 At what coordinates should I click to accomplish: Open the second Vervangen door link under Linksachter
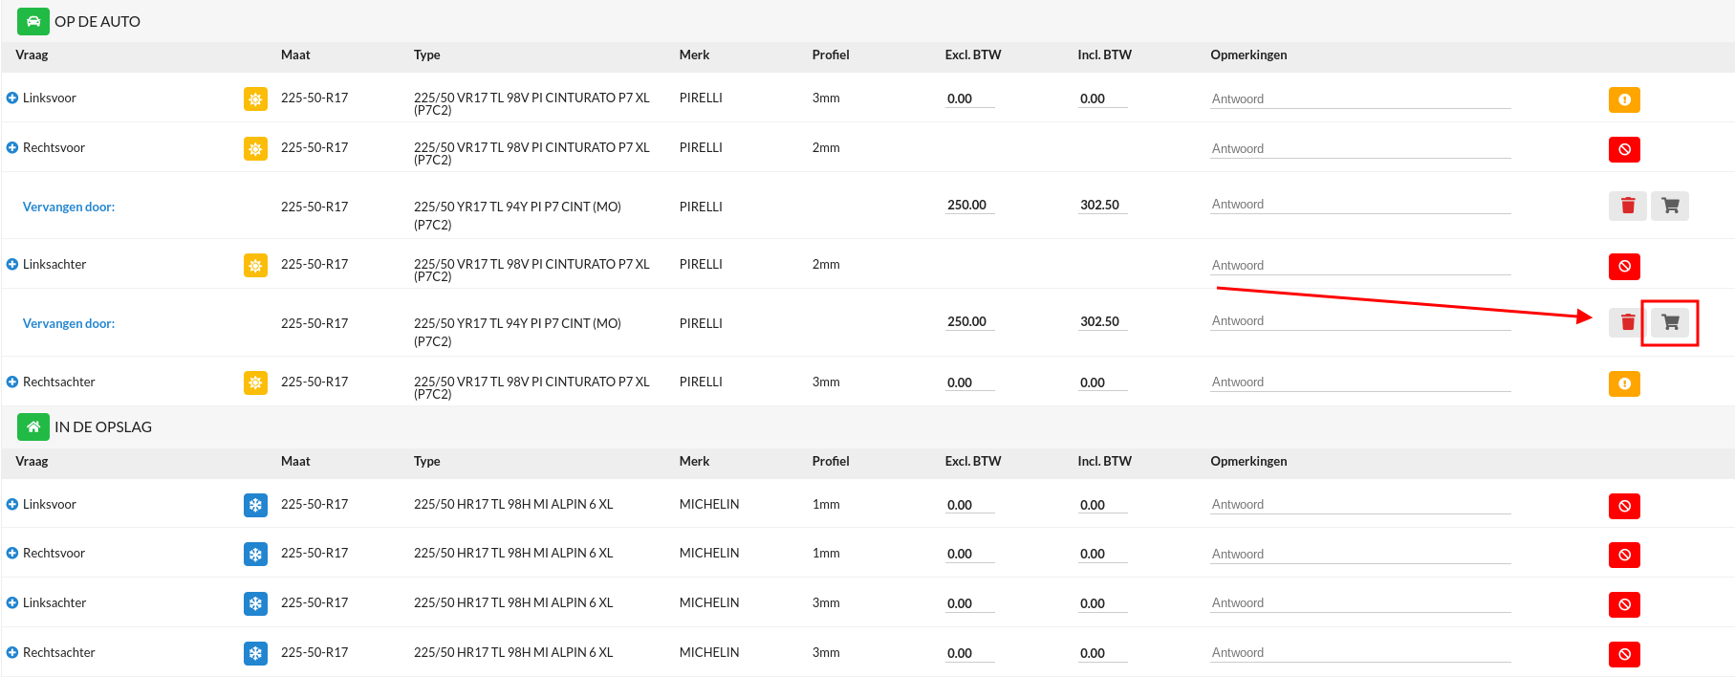[x=69, y=323]
